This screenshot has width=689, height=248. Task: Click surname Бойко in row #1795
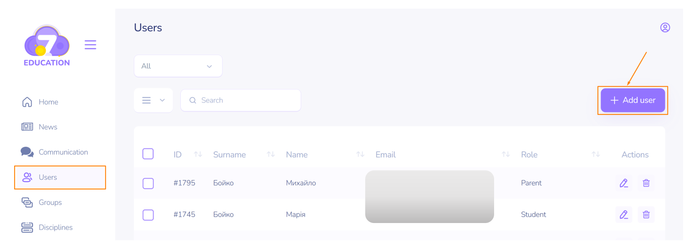[224, 183]
